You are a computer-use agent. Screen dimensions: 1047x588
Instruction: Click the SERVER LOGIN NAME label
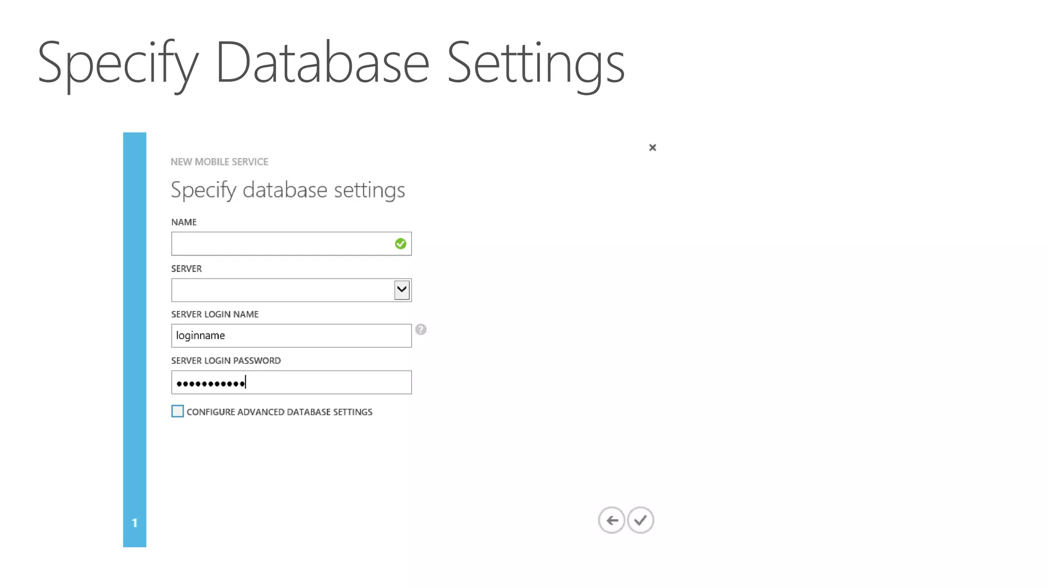click(215, 314)
